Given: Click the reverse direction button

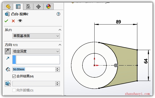Looking at the screenshot, I should 8,51.
